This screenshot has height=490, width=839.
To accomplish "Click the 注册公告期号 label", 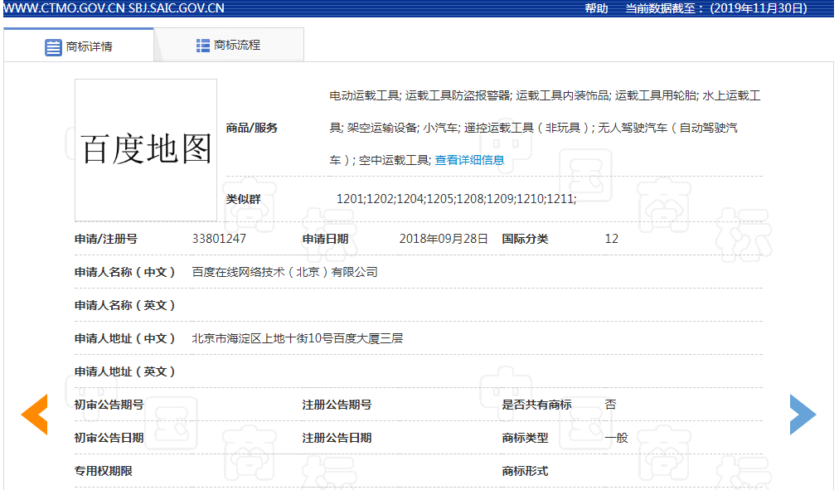I will pyautogui.click(x=337, y=405).
